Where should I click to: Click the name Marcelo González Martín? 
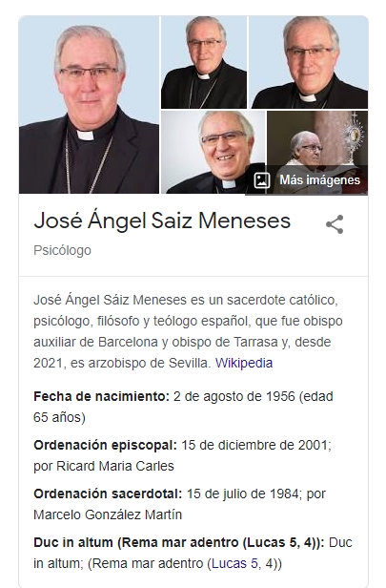pyautogui.click(x=108, y=514)
